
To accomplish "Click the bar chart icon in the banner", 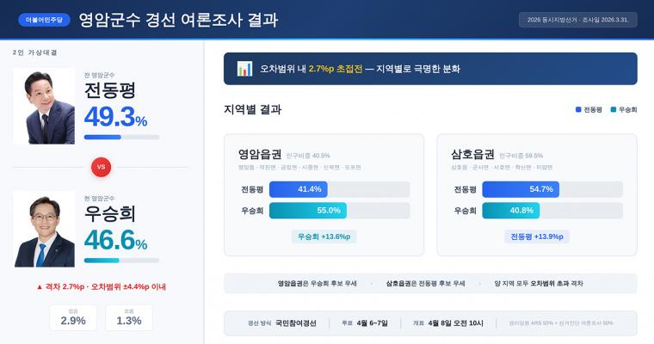I will tap(244, 68).
